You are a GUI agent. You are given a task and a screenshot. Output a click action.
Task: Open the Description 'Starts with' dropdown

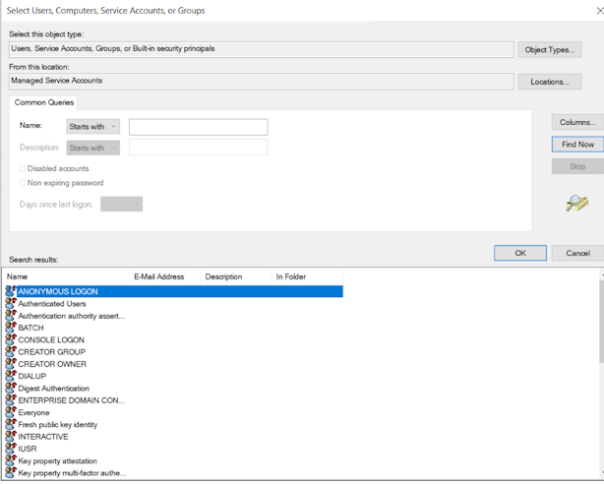click(92, 148)
